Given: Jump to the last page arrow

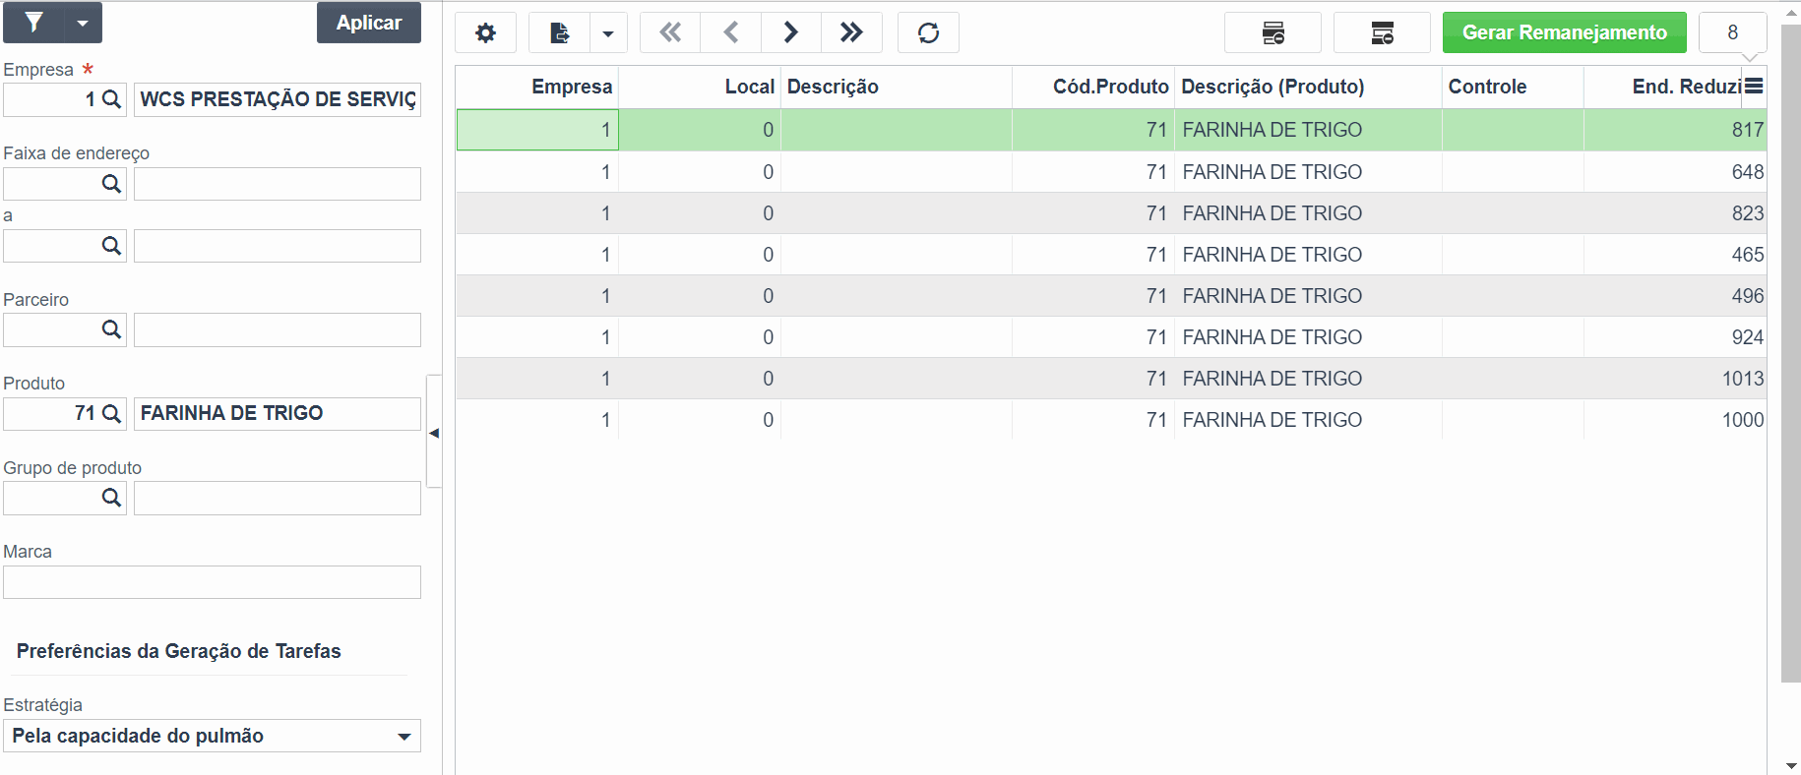Looking at the screenshot, I should (x=851, y=32).
